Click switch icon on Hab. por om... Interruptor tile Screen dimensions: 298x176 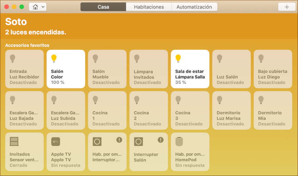pos(97,141)
